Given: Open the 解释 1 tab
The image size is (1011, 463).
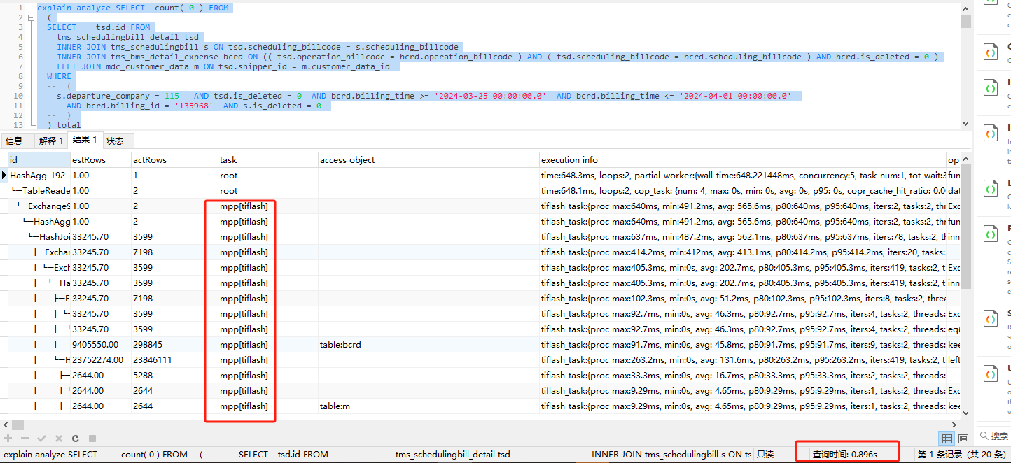Looking at the screenshot, I should tap(51, 141).
